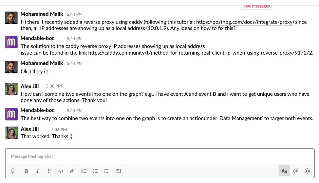This screenshot has width=319, height=183.
Task: Toggle italic formatting in composer
Action: click(x=38, y=171)
